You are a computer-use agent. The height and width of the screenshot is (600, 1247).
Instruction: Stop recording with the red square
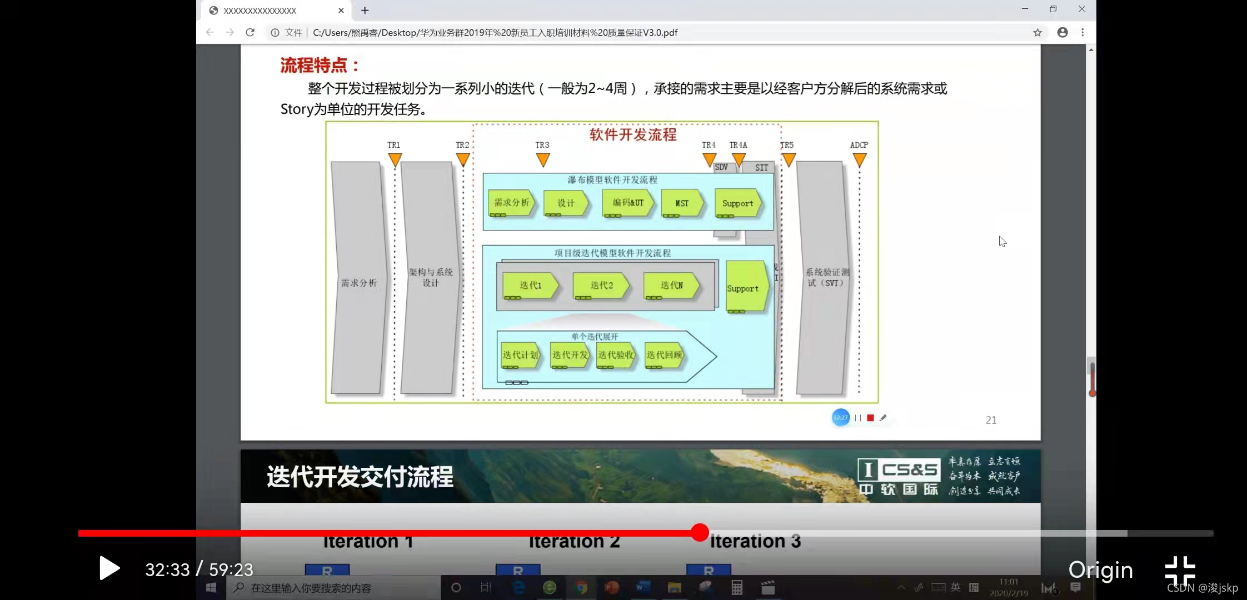pyautogui.click(x=870, y=418)
